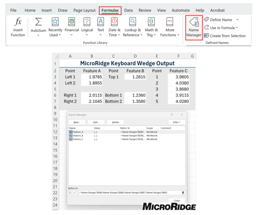
Task: Open the File tab
Action: pyautogui.click(x=13, y=10)
